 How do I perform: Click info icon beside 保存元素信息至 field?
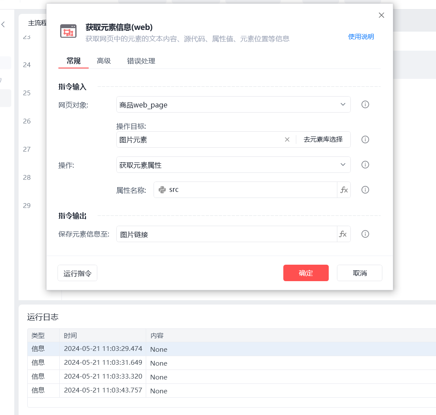point(365,234)
